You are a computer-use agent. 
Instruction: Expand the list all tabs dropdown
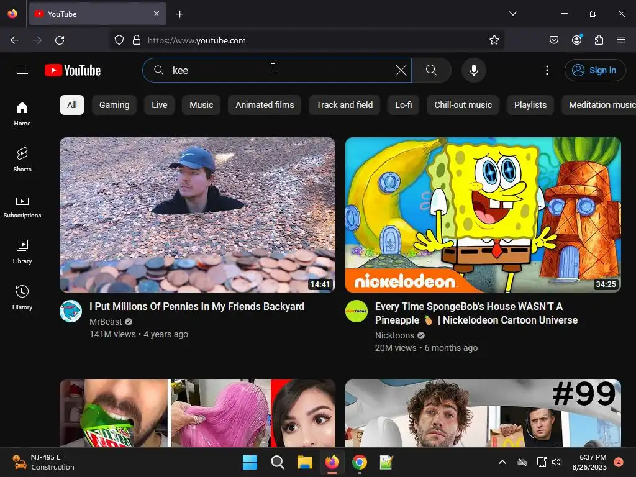tap(512, 14)
